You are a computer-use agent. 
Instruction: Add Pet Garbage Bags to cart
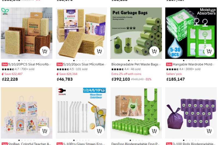(x=154, y=51)
